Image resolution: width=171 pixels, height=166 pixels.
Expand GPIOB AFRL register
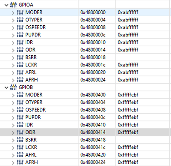[x=13, y=155]
